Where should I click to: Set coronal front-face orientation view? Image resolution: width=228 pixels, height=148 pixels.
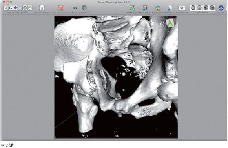[199, 8]
